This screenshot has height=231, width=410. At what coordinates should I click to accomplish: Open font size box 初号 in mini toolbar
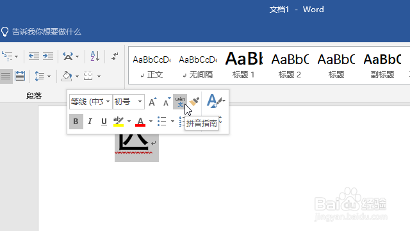point(129,101)
